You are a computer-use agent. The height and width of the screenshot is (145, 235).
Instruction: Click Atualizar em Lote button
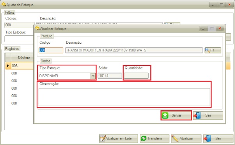pos(119,138)
